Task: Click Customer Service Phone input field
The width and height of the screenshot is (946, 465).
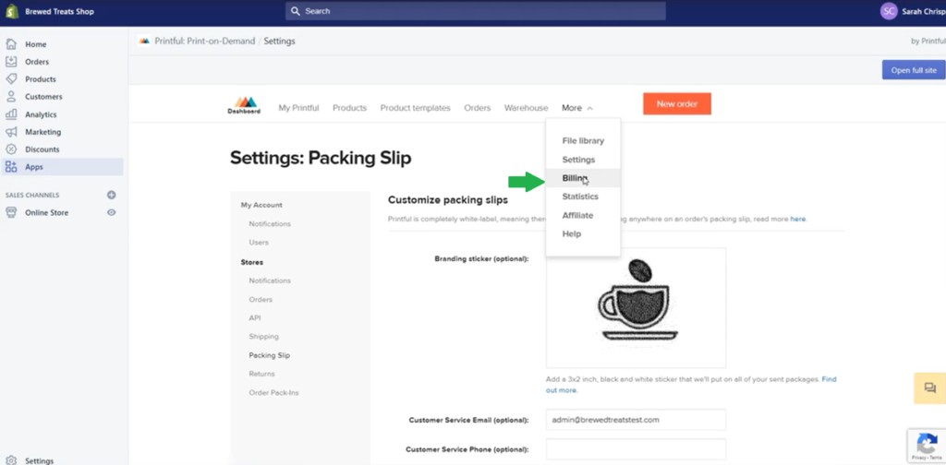Action: 636,449
